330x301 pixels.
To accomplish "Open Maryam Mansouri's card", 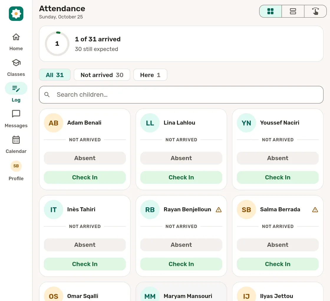I will (x=181, y=292).
